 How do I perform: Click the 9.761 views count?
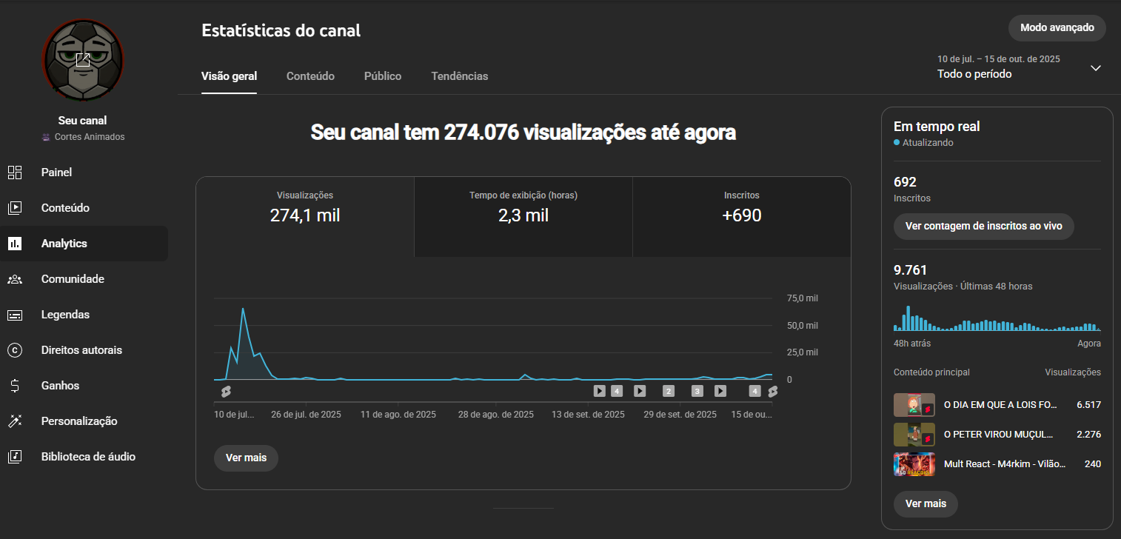pyautogui.click(x=910, y=270)
